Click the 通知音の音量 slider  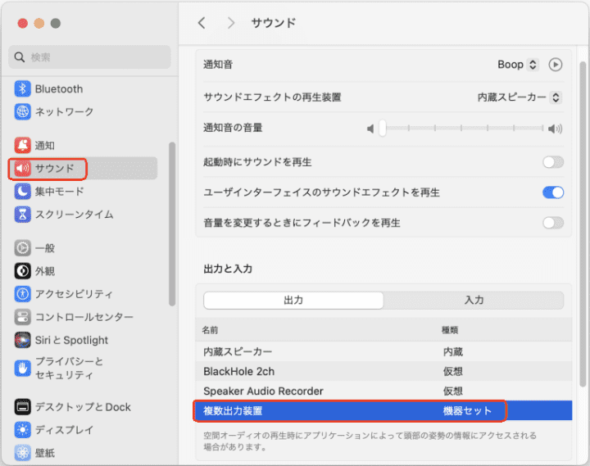pyautogui.click(x=463, y=129)
